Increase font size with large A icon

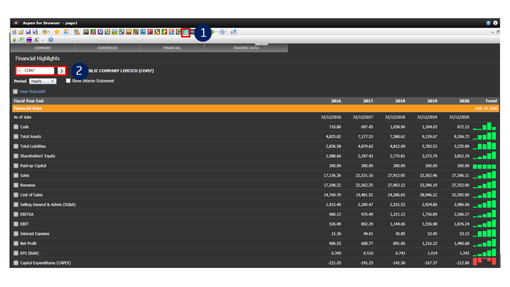tap(36, 40)
